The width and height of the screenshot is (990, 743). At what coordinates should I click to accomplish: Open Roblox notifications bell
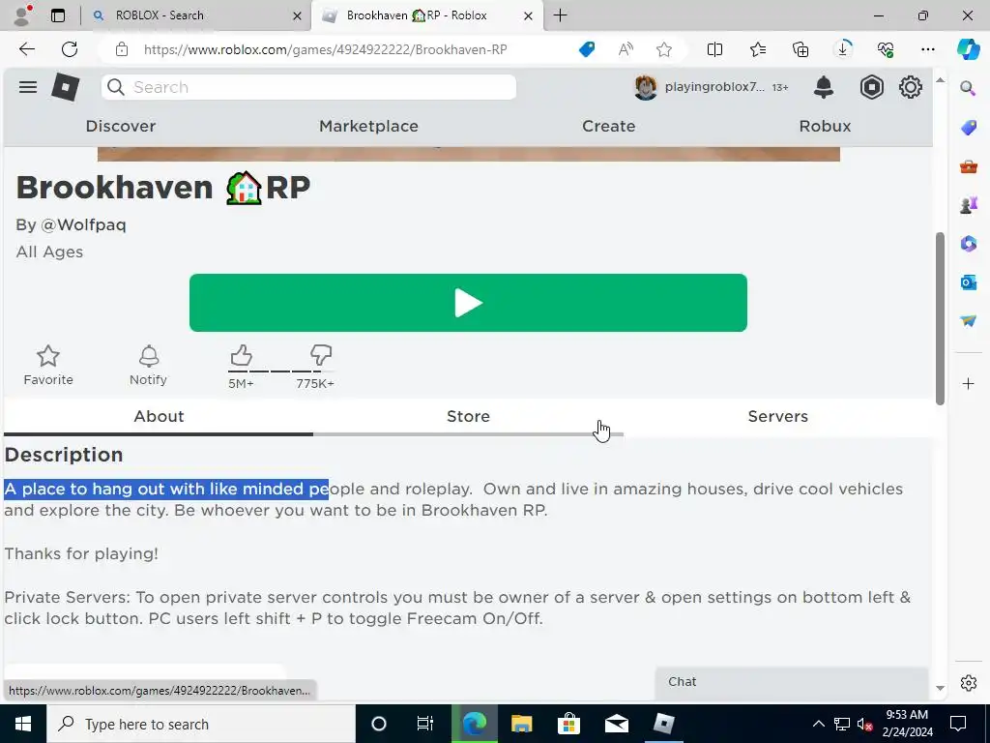coord(824,87)
